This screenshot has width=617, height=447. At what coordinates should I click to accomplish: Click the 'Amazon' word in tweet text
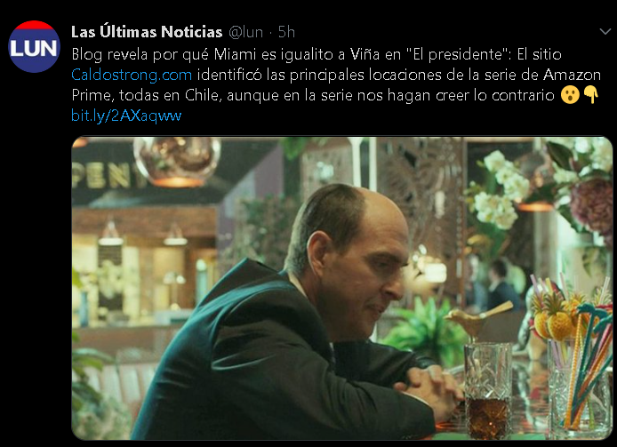click(572, 75)
